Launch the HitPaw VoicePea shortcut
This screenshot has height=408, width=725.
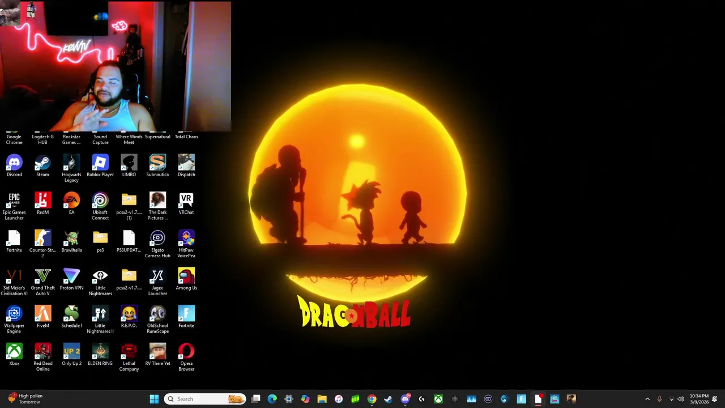pos(186,244)
